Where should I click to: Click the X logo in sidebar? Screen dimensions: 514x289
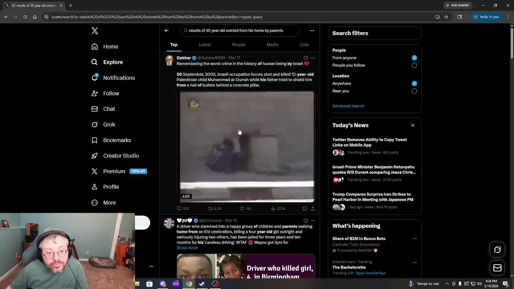[95, 31]
